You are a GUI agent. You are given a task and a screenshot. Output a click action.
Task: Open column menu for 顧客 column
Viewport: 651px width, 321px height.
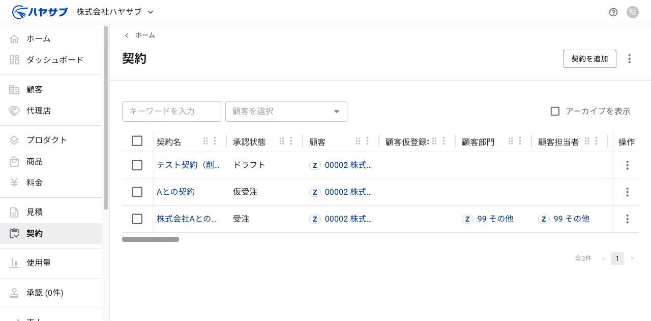[368, 141]
